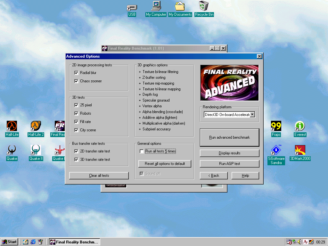The width and height of the screenshot is (328, 246).
Task: Click the Clear all tests button
Action: [99, 176]
